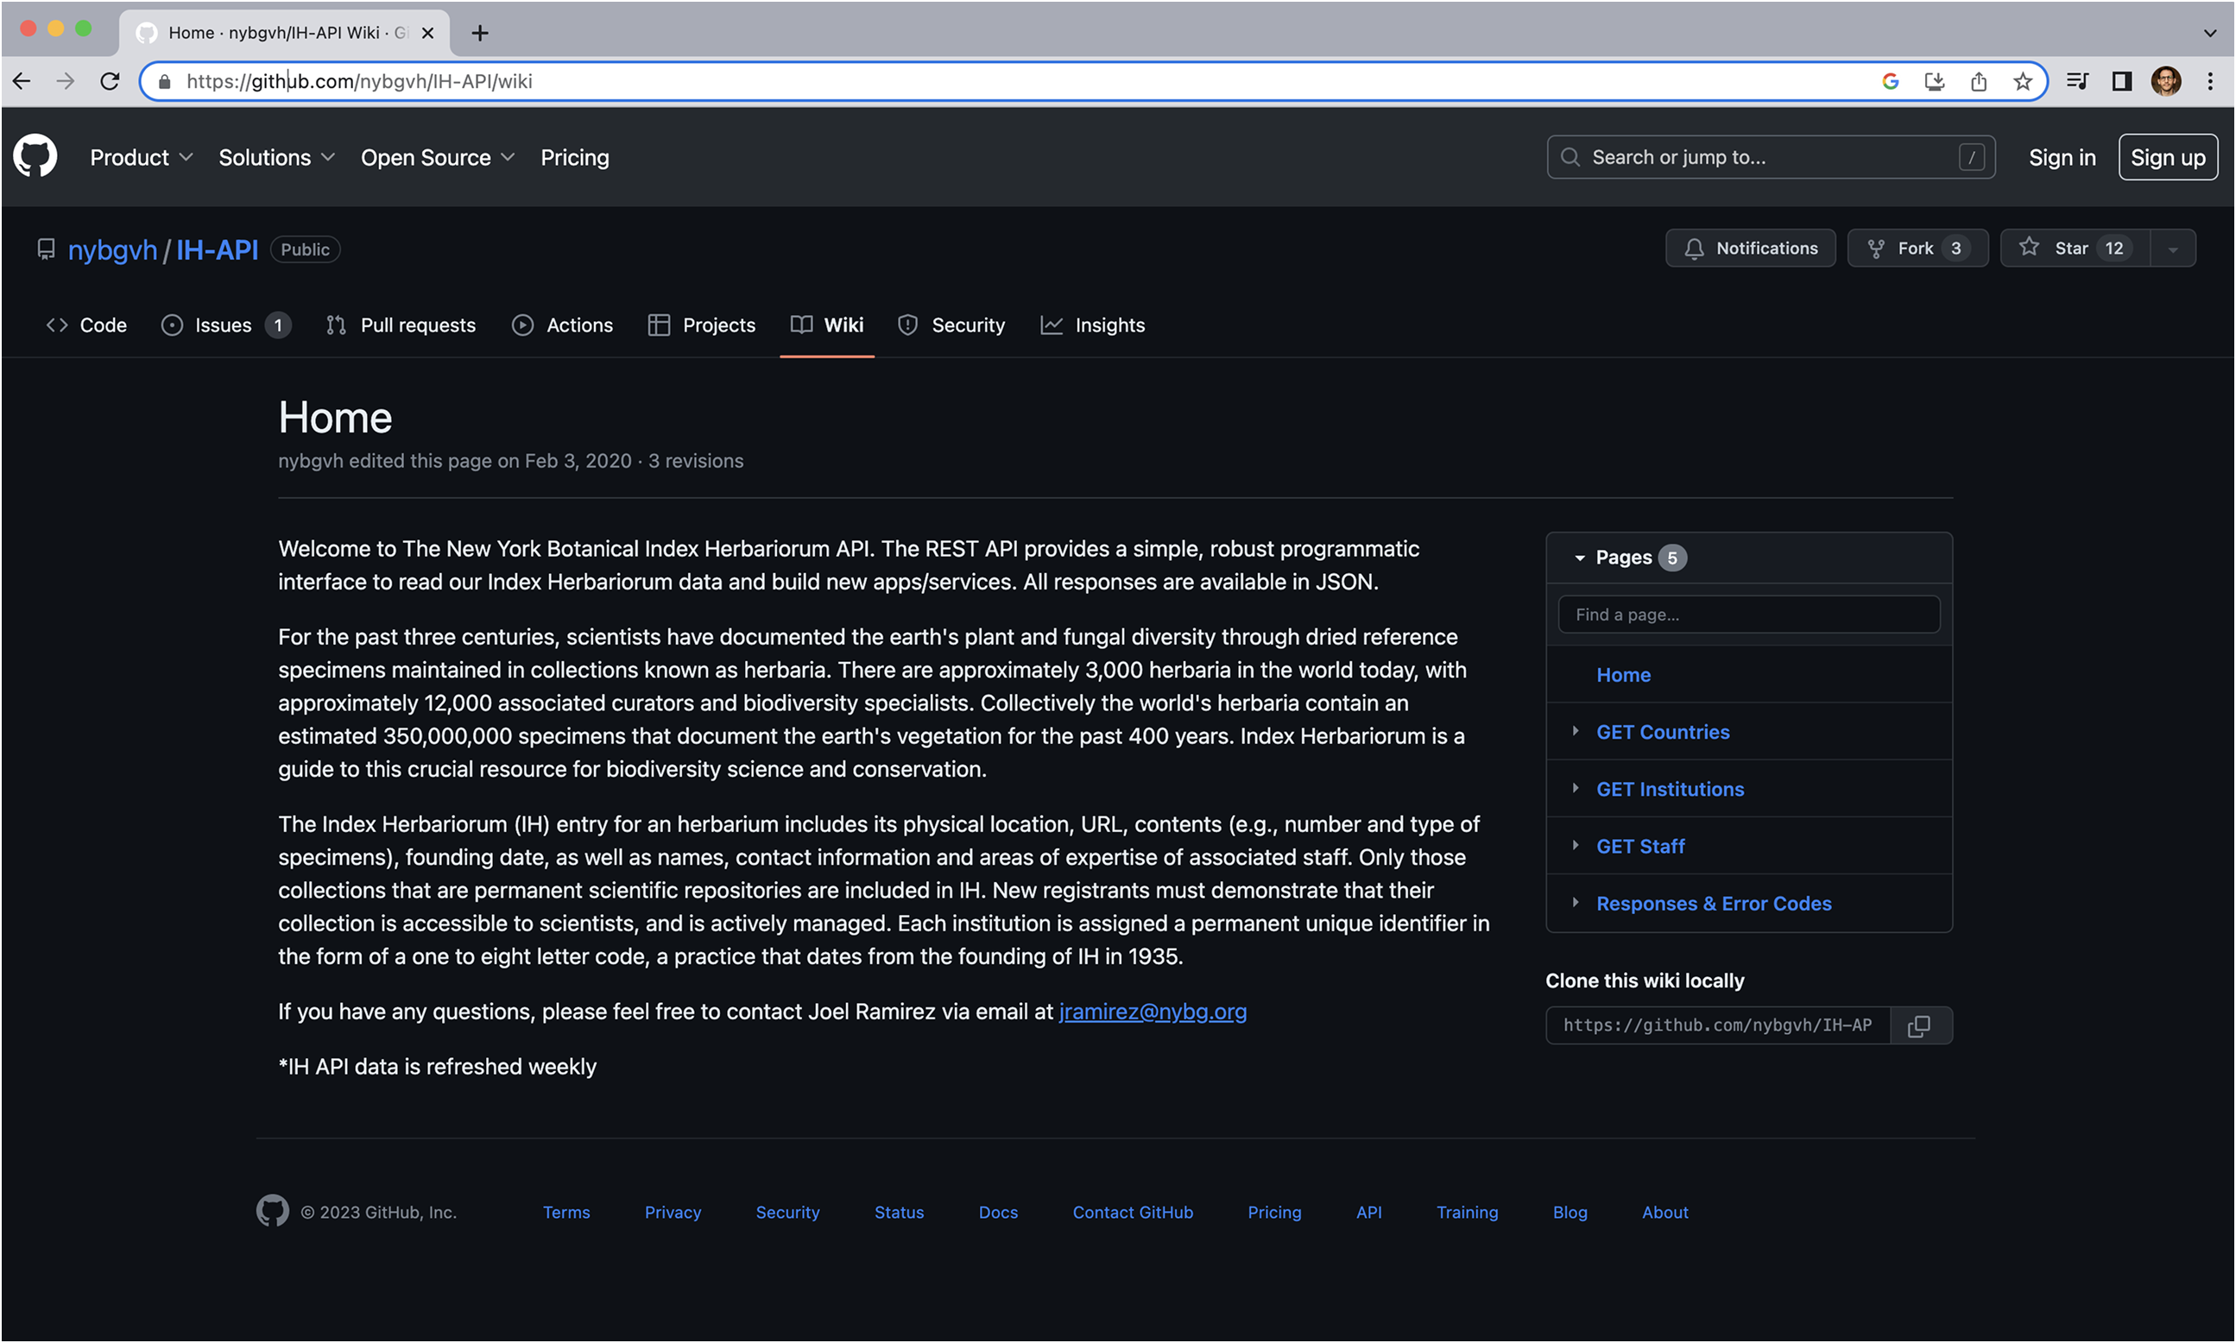Open the browser share icon
This screenshot has height=1343, width=2236.
tap(1979, 81)
